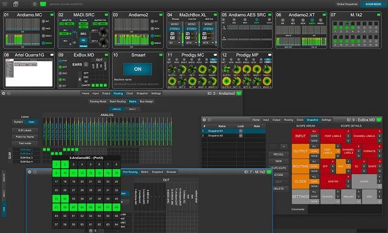Click the green status indicator beside ID: 7 - M.1k2
Screen dimensions: 388x233
(x=269, y=172)
